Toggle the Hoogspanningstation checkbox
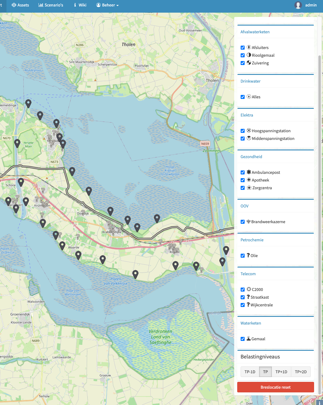 pyautogui.click(x=243, y=131)
